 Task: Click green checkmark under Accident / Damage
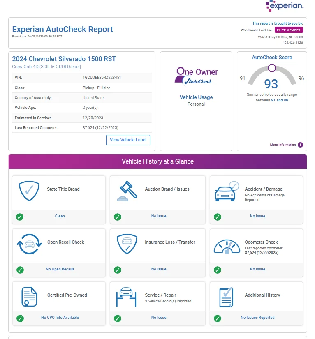click(x=218, y=217)
